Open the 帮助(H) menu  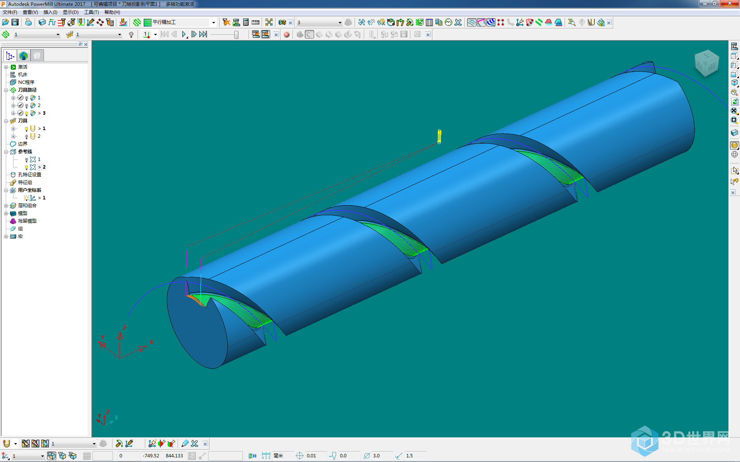[112, 12]
